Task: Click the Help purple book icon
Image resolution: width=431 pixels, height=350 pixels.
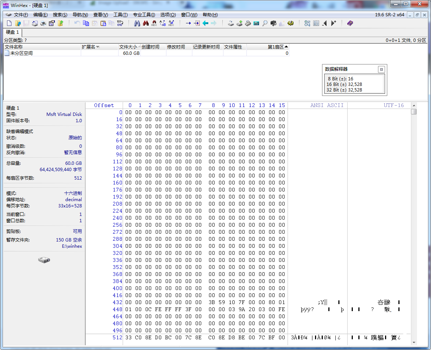Action: [x=350, y=23]
